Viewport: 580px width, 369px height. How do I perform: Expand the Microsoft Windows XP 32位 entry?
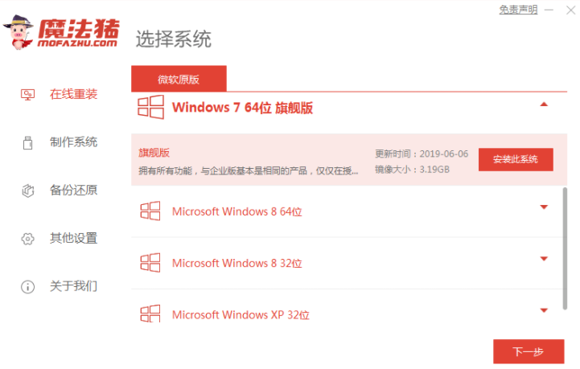544,310
